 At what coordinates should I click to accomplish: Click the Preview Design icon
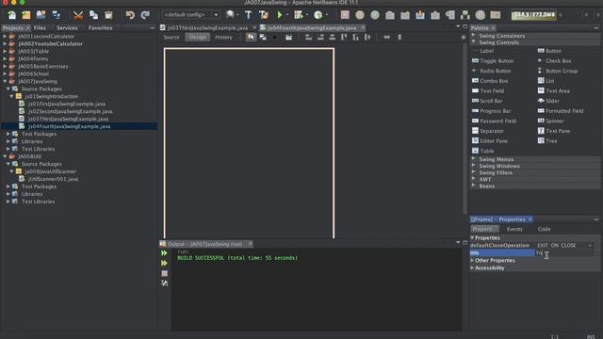(288, 37)
